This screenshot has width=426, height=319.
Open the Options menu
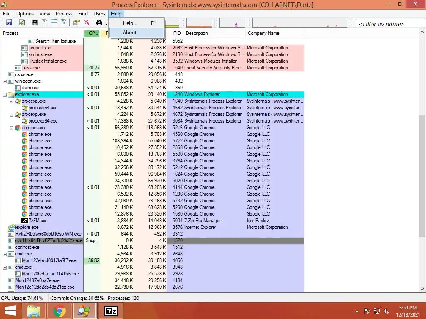[25, 14]
